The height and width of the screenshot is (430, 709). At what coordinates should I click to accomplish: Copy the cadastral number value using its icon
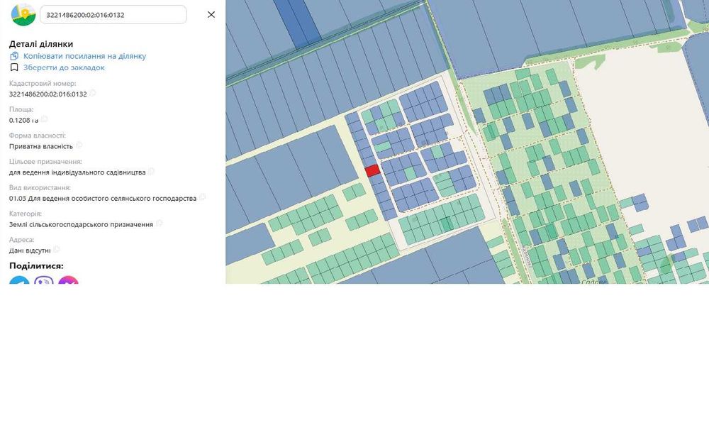[x=93, y=94]
